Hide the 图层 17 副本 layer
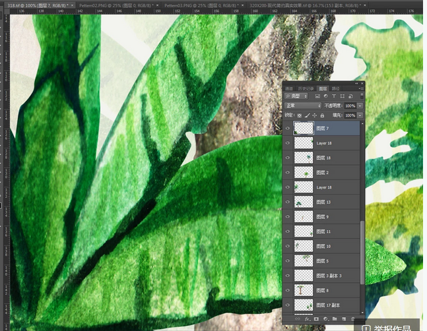This screenshot has height=331, width=427. (x=288, y=305)
